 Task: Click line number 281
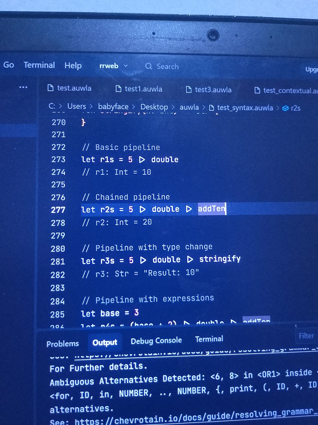tap(58, 261)
